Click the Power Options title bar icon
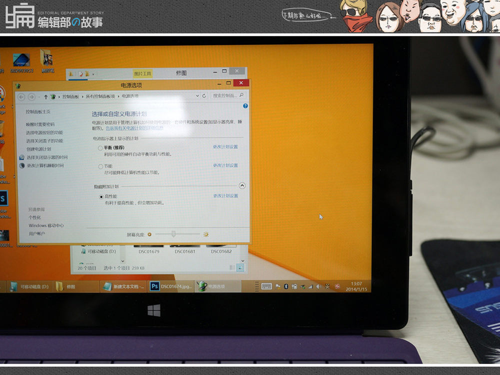This screenshot has width=500, height=375. [18, 86]
